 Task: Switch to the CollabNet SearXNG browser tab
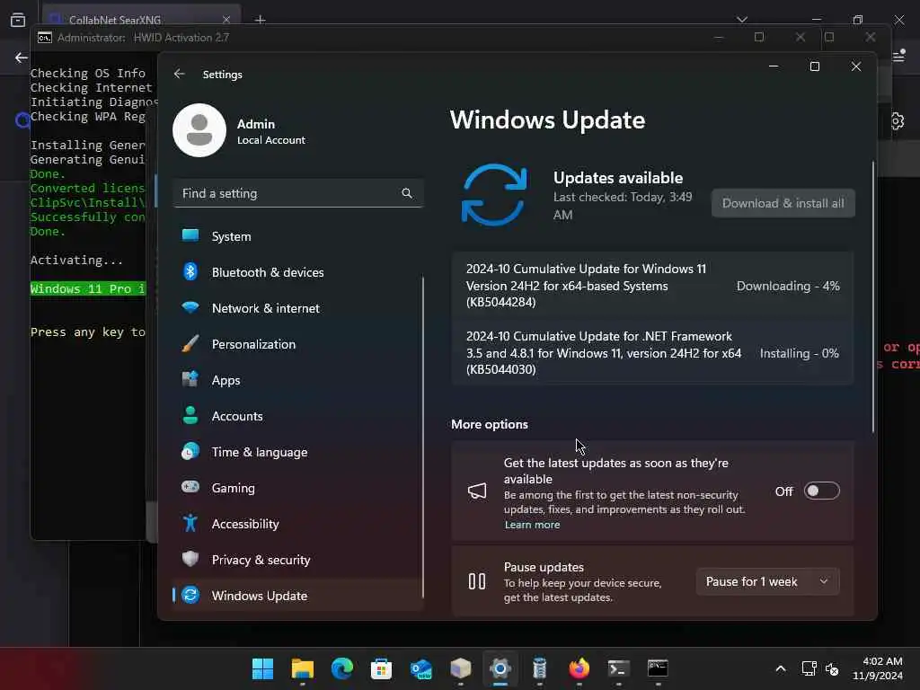pyautogui.click(x=141, y=20)
